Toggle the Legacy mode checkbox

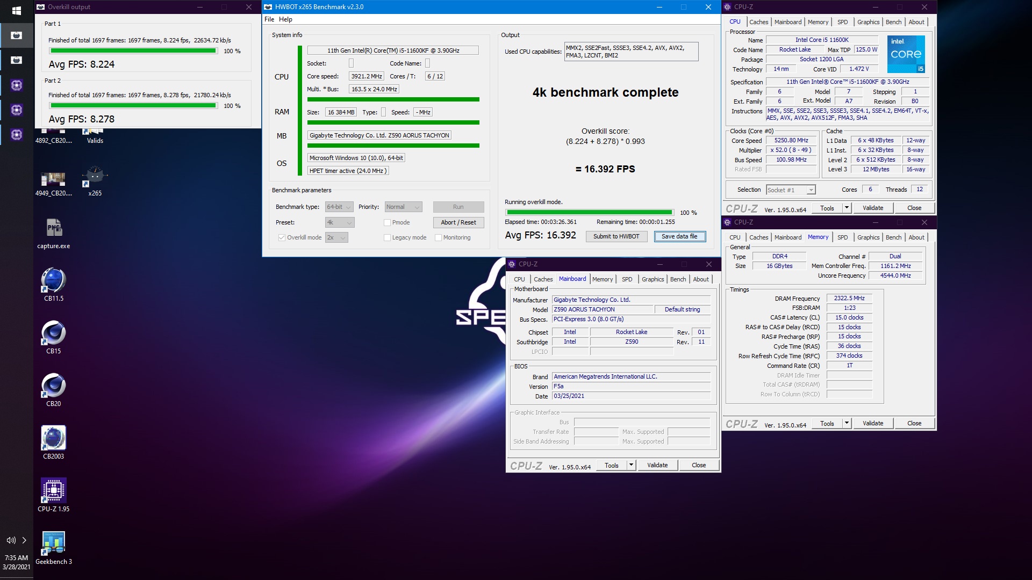tap(387, 237)
